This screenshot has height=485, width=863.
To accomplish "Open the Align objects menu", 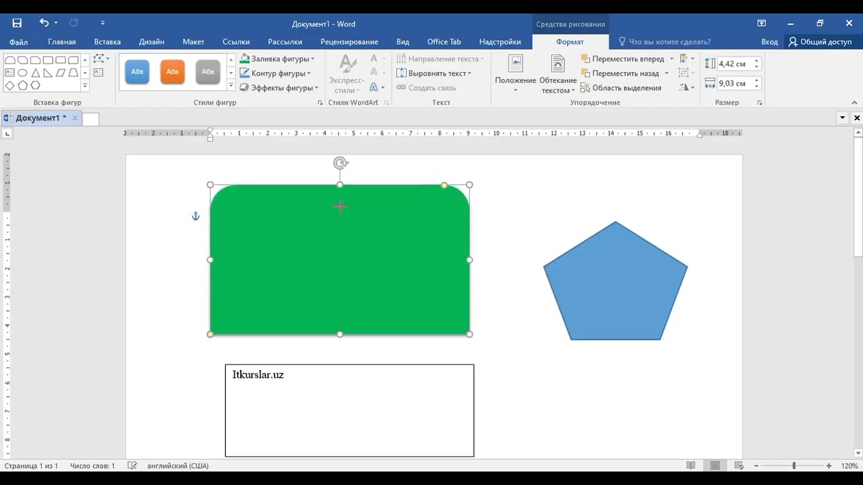I will pos(686,59).
